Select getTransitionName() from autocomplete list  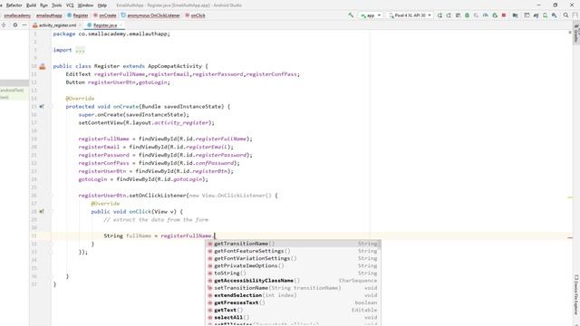point(293,244)
